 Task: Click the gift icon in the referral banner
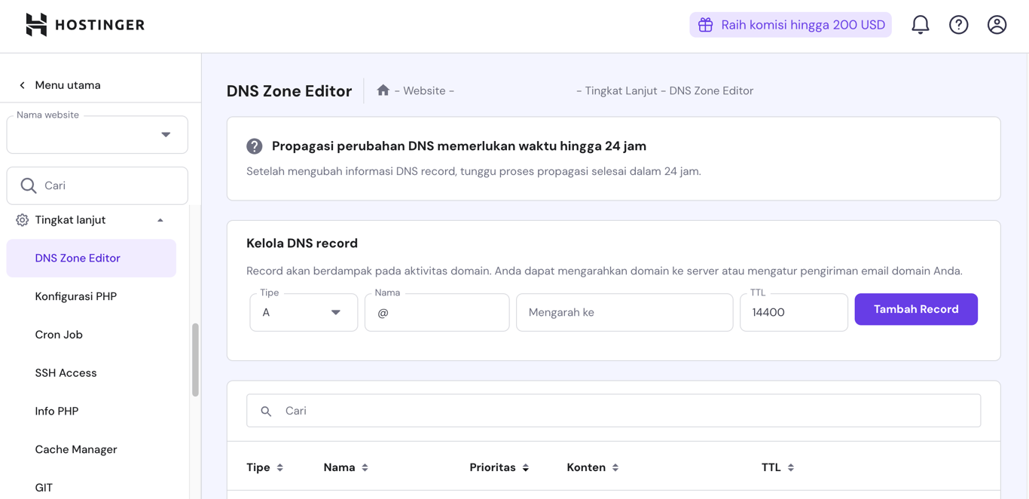click(x=705, y=24)
